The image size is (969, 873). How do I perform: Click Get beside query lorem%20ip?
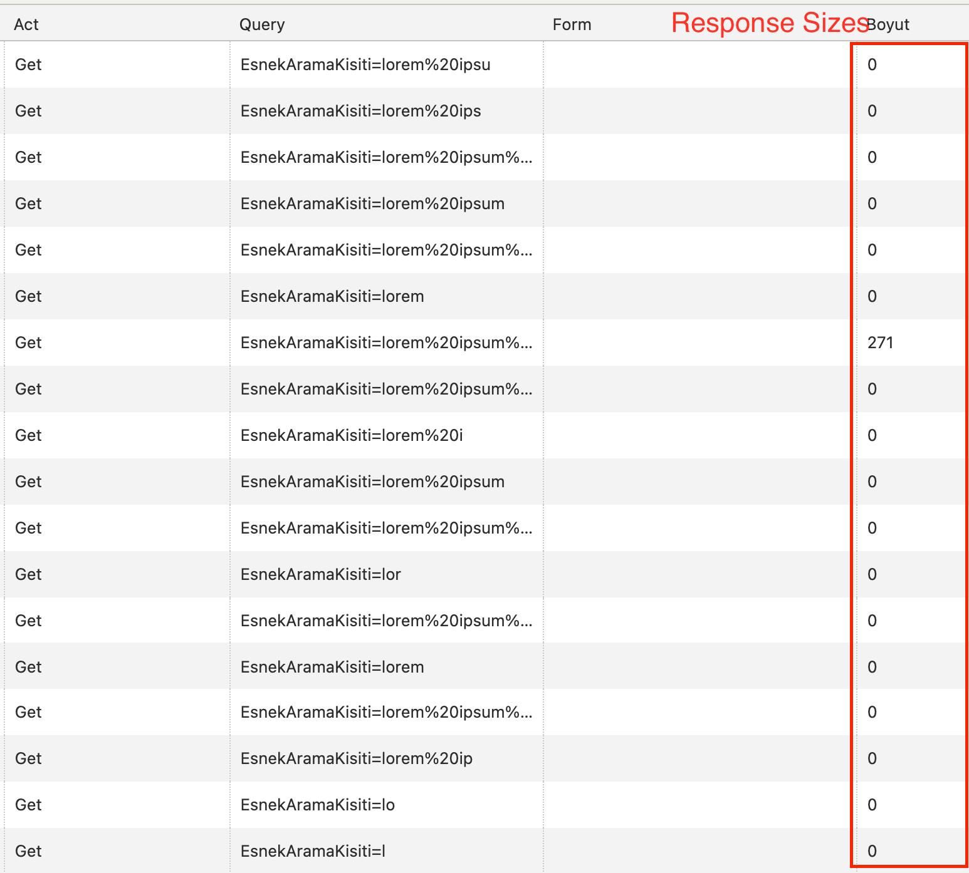coord(28,758)
